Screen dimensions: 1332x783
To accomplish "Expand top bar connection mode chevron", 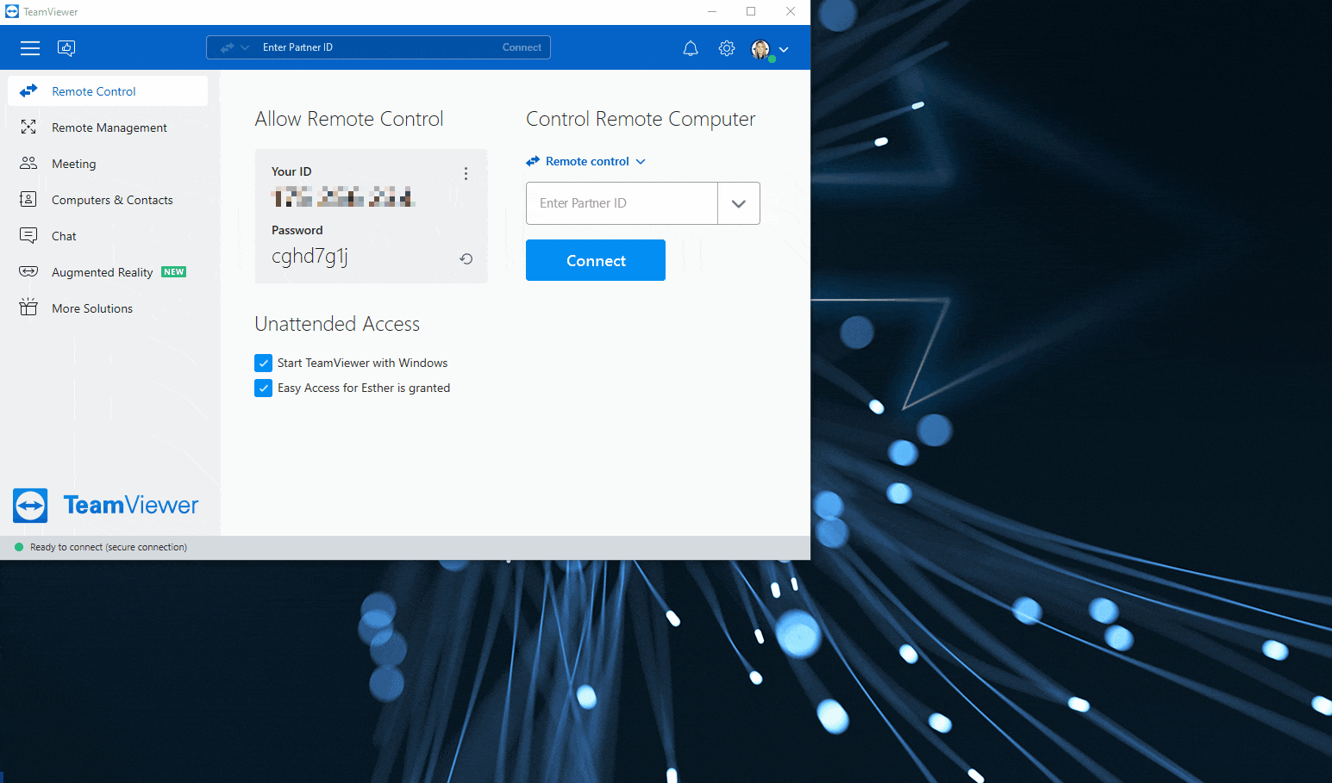I will pyautogui.click(x=245, y=47).
